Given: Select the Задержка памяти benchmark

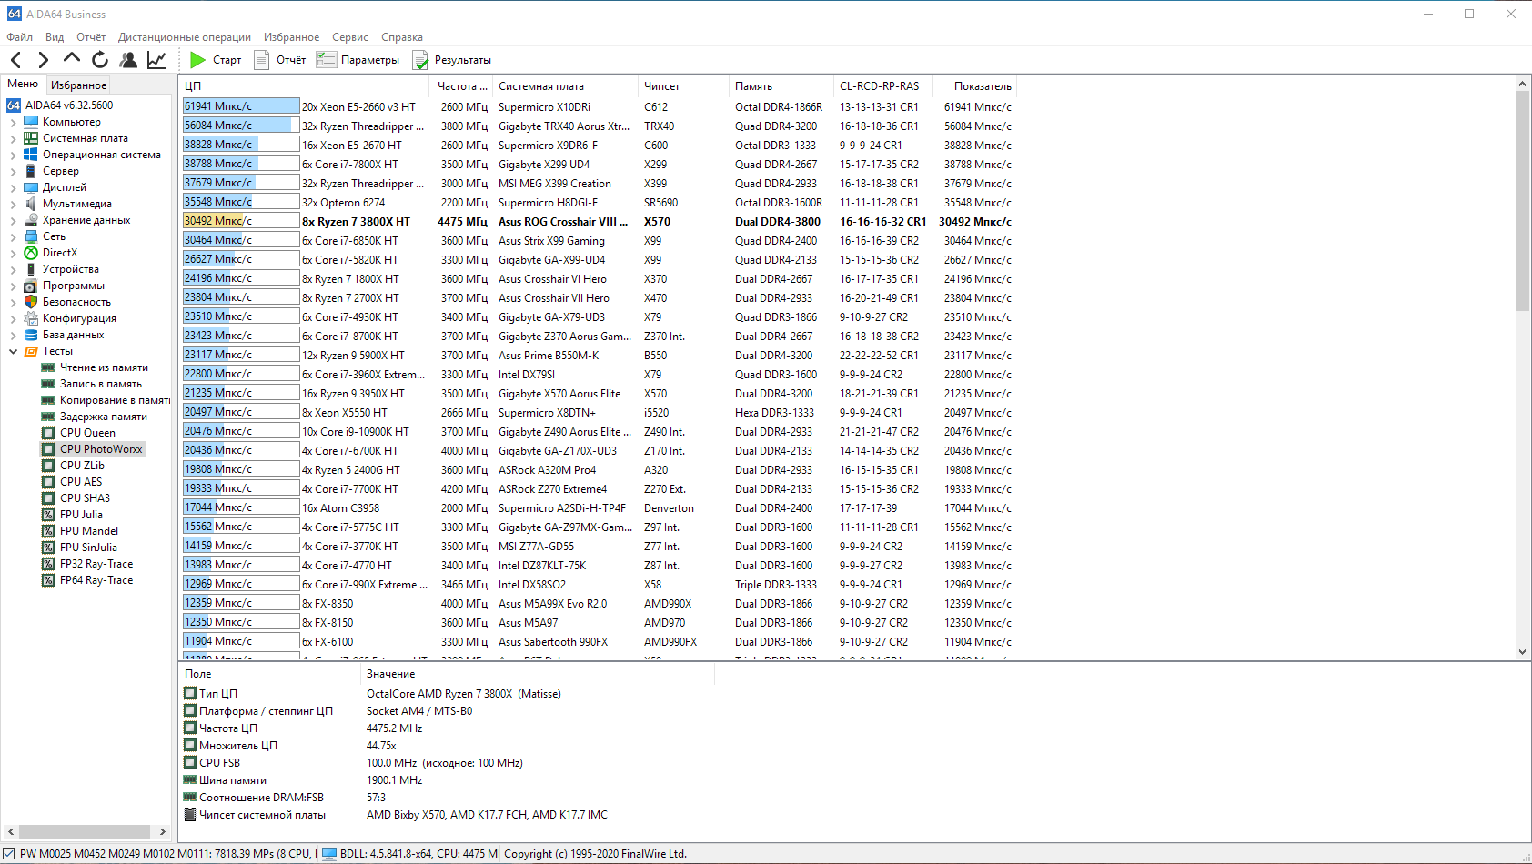Looking at the screenshot, I should pyautogui.click(x=104, y=417).
